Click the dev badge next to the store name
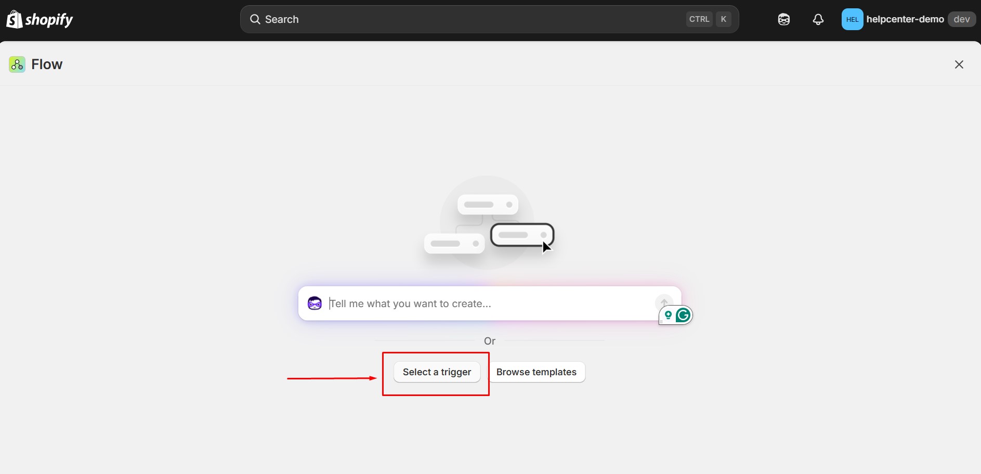Image resolution: width=981 pixels, height=474 pixels. coord(961,19)
